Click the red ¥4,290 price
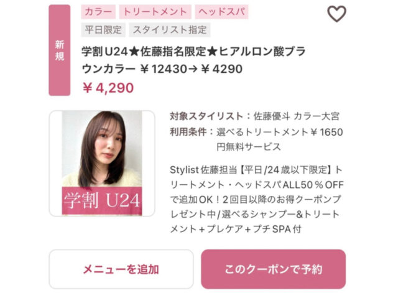 [108, 88]
